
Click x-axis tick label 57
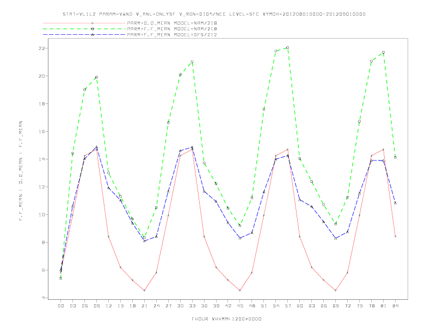click(x=288, y=306)
